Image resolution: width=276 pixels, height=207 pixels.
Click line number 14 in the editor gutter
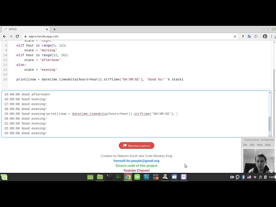click(5, 75)
